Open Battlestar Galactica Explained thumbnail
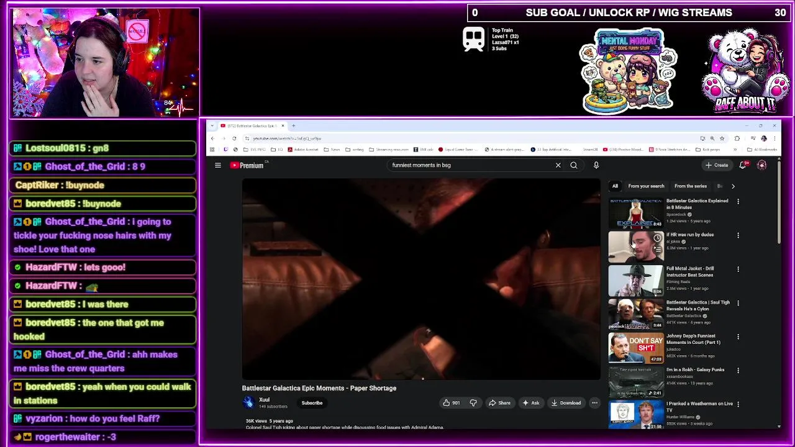This screenshot has width=795, height=447. (x=636, y=212)
